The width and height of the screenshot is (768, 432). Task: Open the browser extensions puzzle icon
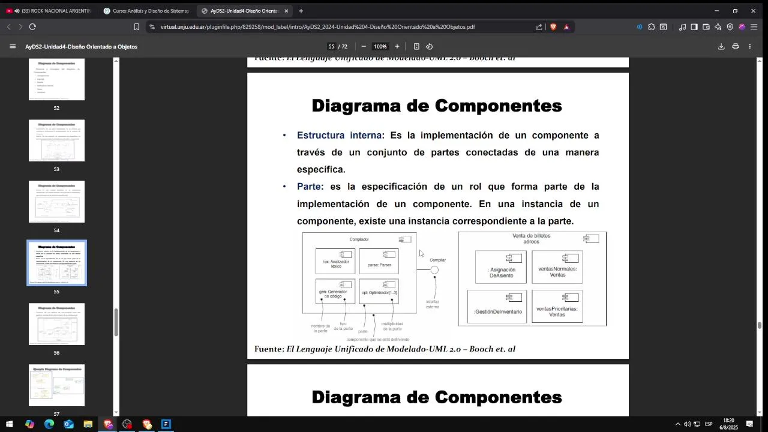(x=652, y=26)
